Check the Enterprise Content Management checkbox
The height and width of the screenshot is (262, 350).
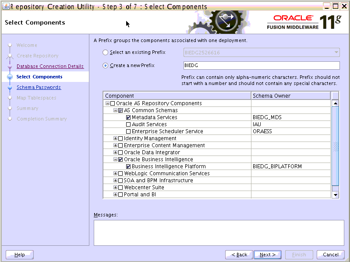(x=120, y=145)
